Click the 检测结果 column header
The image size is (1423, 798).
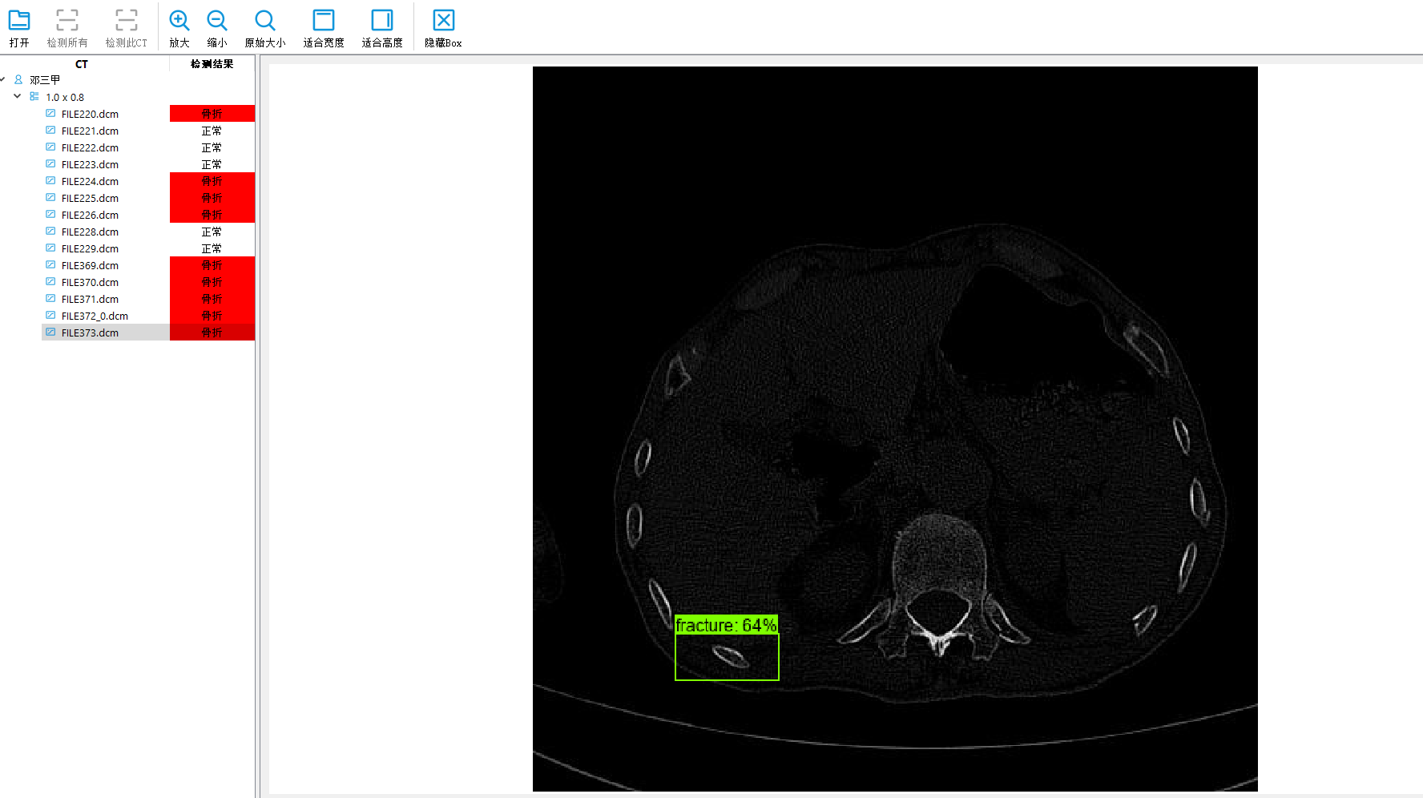click(212, 64)
